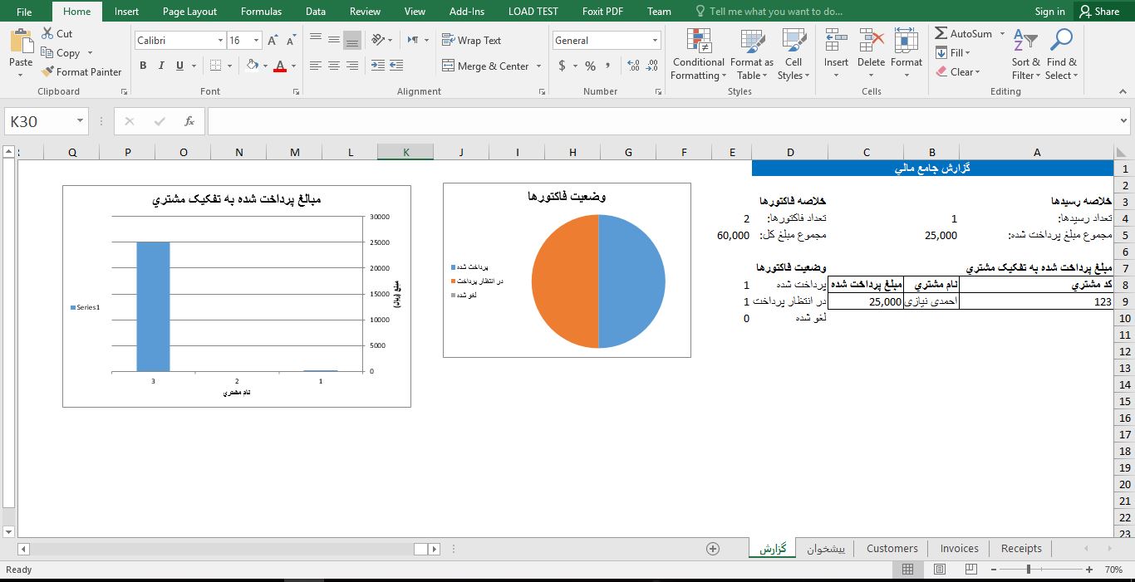Open the Borders button

click(x=216, y=66)
